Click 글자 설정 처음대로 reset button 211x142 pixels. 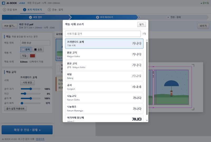point(15,109)
